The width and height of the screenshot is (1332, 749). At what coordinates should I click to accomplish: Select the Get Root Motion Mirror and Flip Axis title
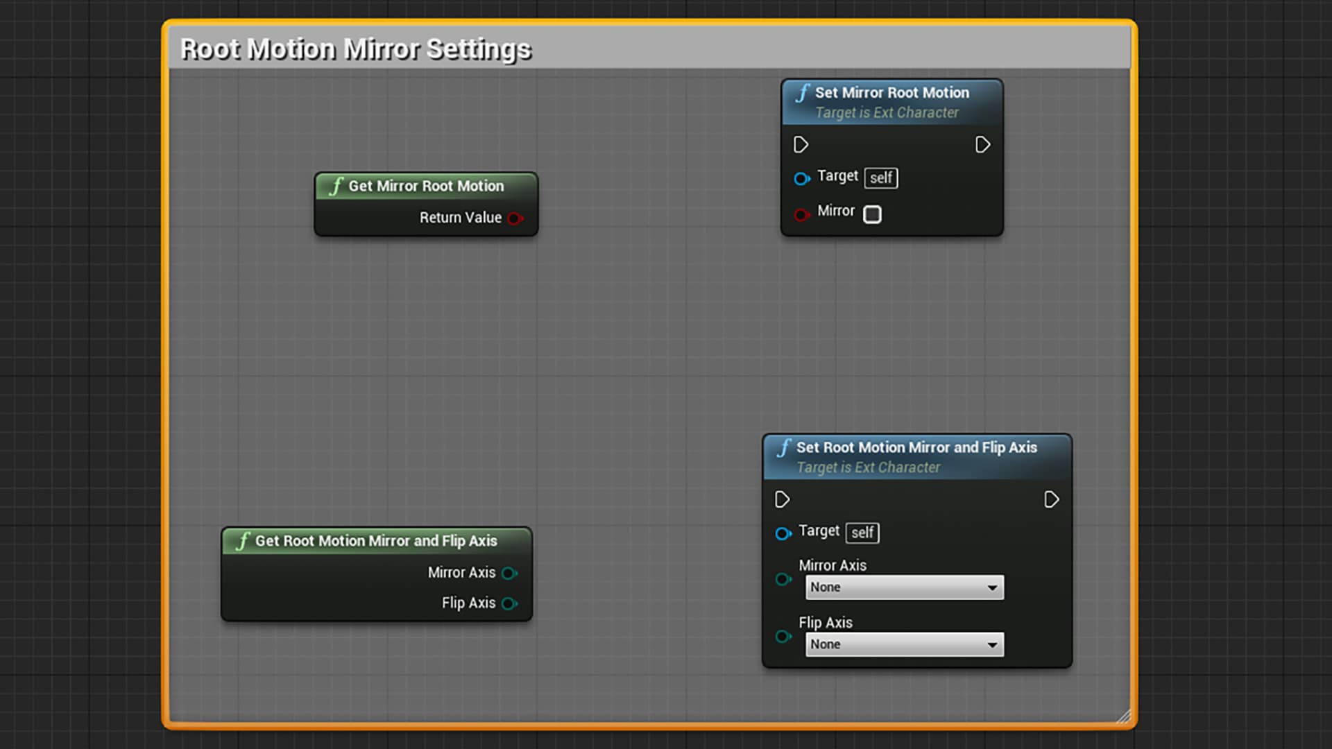(375, 541)
